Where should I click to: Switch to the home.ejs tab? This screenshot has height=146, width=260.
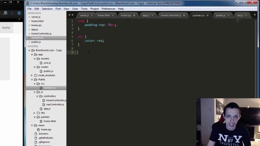click(126, 15)
